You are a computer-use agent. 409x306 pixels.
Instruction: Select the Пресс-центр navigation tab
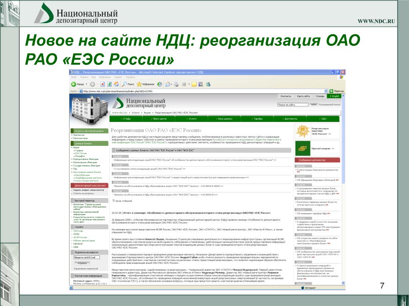(159, 119)
